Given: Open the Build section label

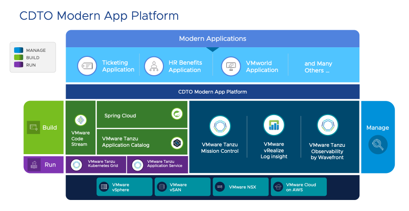Looking at the screenshot, I should coord(50,128).
